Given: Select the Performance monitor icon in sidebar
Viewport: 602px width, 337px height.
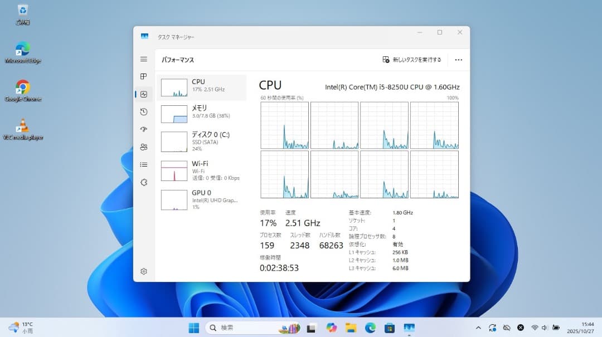Looking at the screenshot, I should point(144,94).
